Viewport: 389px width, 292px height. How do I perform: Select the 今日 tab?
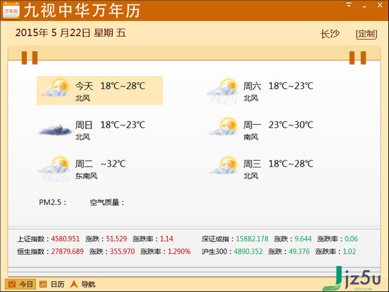pyautogui.click(x=21, y=284)
